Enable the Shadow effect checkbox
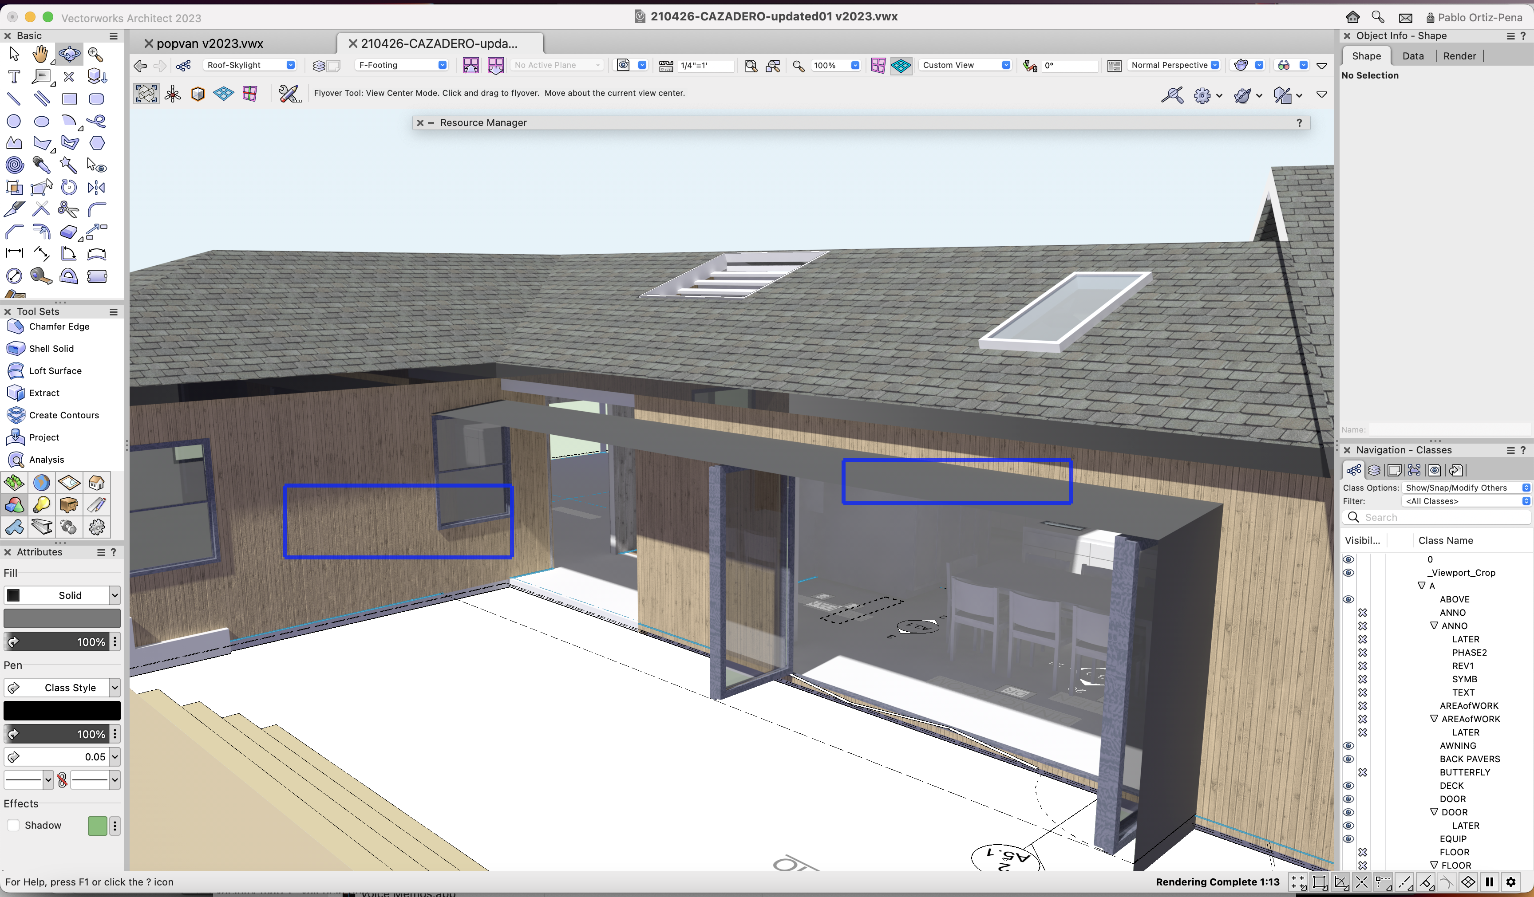The image size is (1534, 897). [x=13, y=826]
